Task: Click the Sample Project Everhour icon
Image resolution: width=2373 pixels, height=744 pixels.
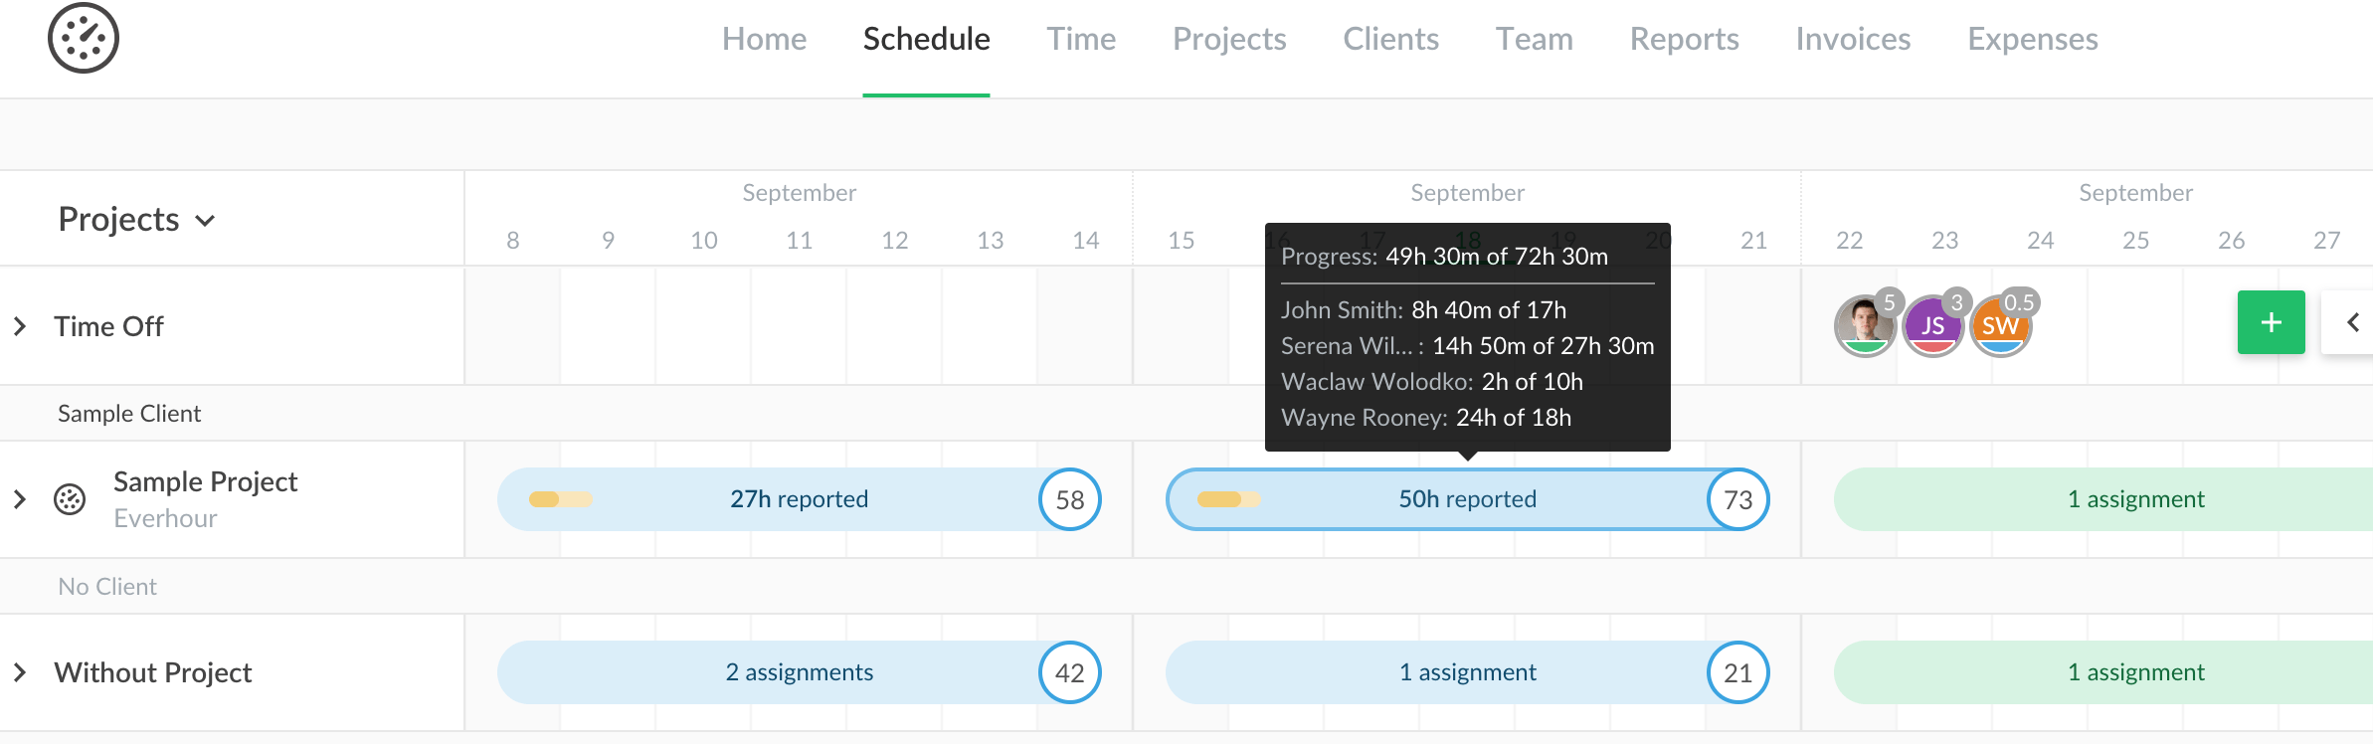Action: pyautogui.click(x=70, y=499)
